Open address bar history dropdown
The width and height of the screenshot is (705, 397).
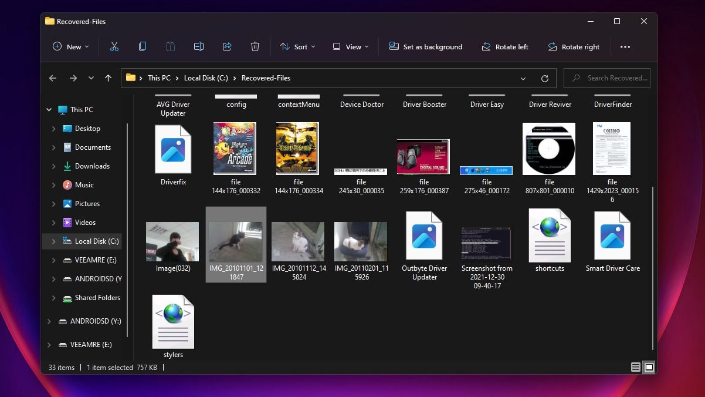click(523, 78)
